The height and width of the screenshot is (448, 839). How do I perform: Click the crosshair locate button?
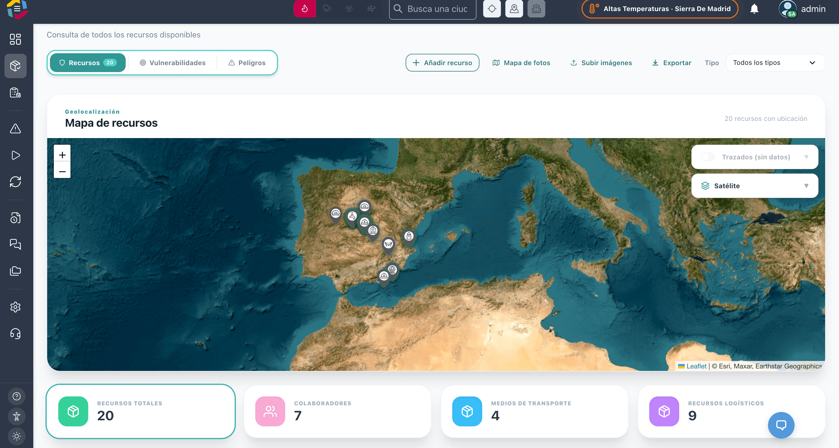[492, 9]
